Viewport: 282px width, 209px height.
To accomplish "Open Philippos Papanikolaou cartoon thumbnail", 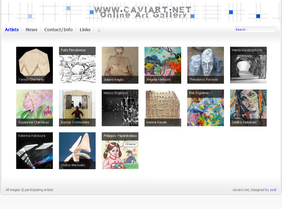I will coord(120,151).
